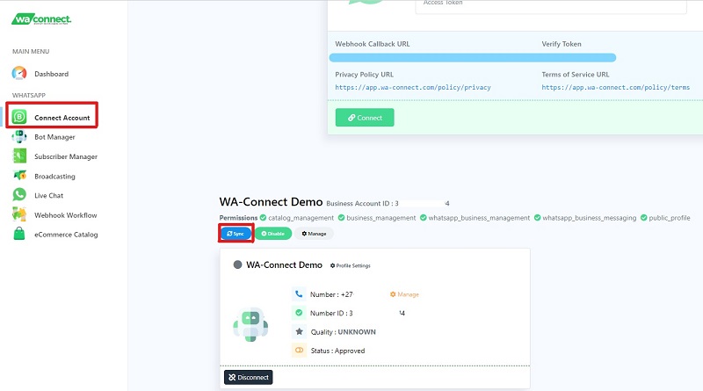Click the toggle icon beside Status
The height and width of the screenshot is (391, 703).
[x=299, y=350]
